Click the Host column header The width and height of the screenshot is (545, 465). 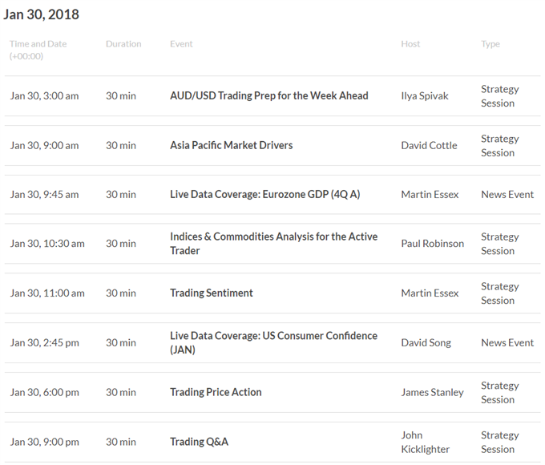pyautogui.click(x=410, y=44)
